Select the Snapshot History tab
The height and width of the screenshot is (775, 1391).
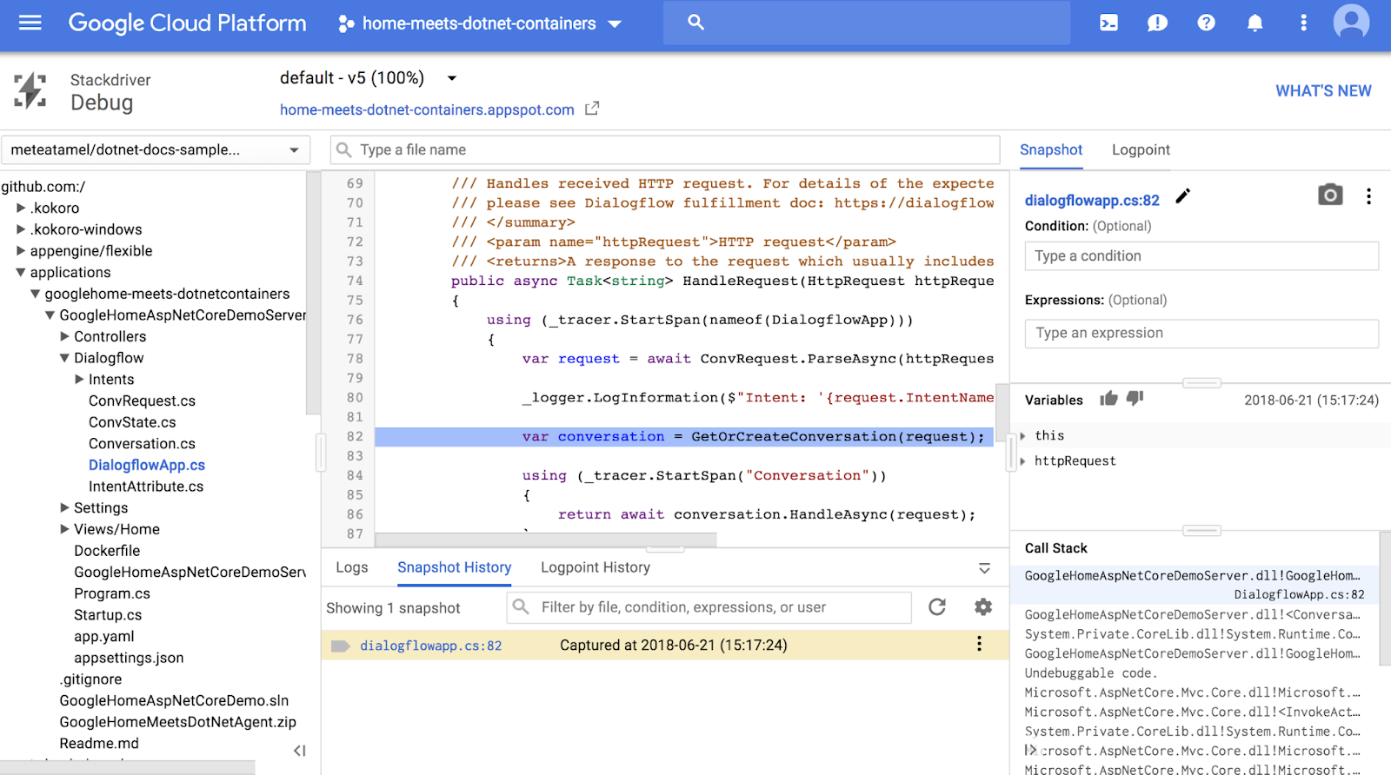click(455, 567)
